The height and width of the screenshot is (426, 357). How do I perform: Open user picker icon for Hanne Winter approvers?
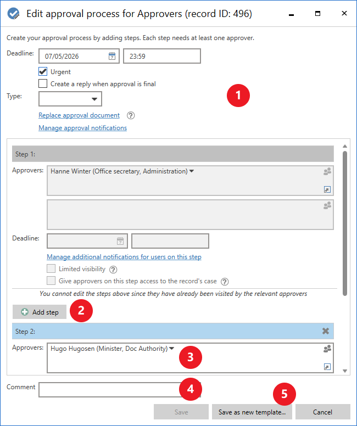pyautogui.click(x=327, y=171)
